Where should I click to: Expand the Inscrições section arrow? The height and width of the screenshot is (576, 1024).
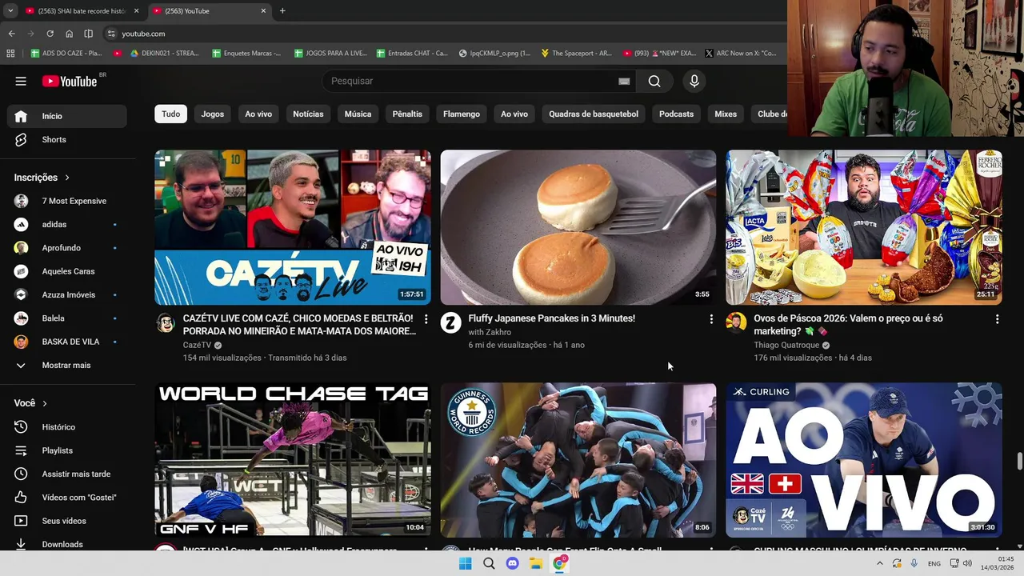coord(67,178)
